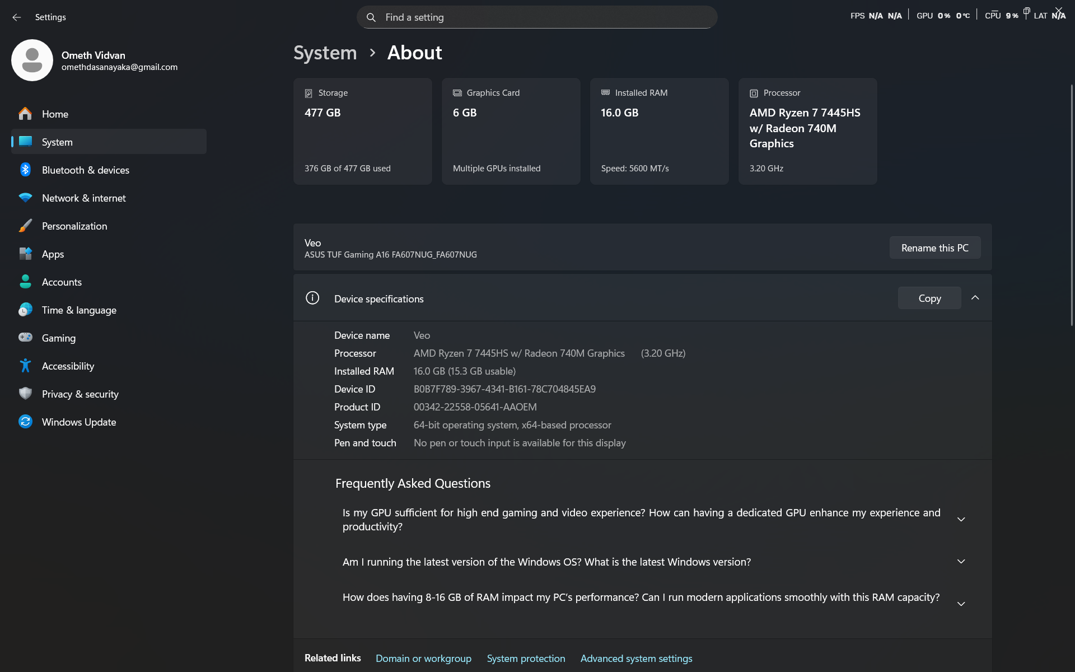Click the vertical scrollbar thumb
The width and height of the screenshot is (1075, 672).
coord(1072,204)
